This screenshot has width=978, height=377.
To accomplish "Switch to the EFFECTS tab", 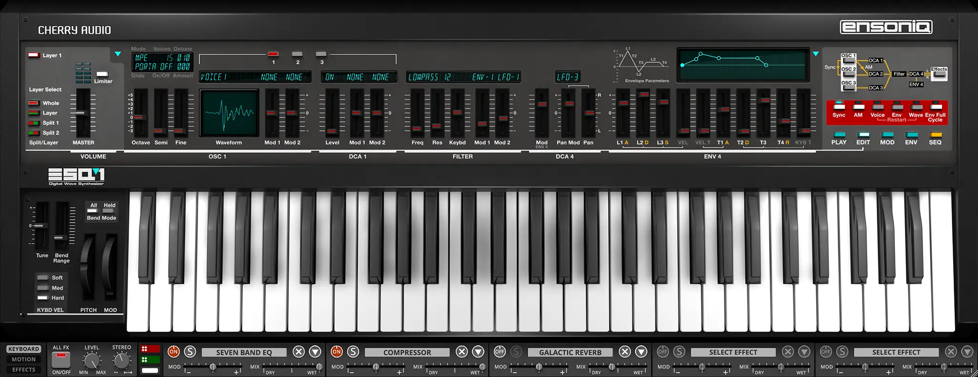I will point(24,370).
